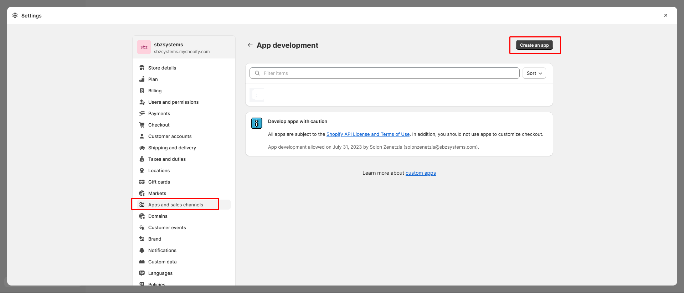Image resolution: width=684 pixels, height=293 pixels.
Task: Select Taxes and duties
Action: (184, 159)
